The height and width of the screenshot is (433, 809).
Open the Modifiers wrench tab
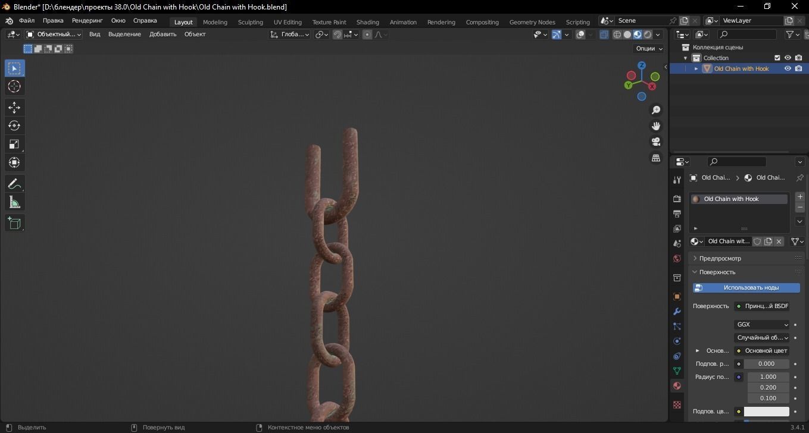tap(677, 311)
